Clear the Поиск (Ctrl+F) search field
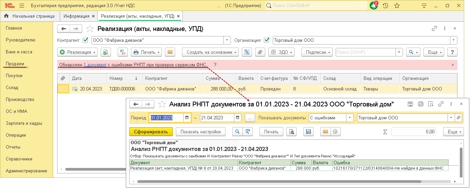 point(399,52)
